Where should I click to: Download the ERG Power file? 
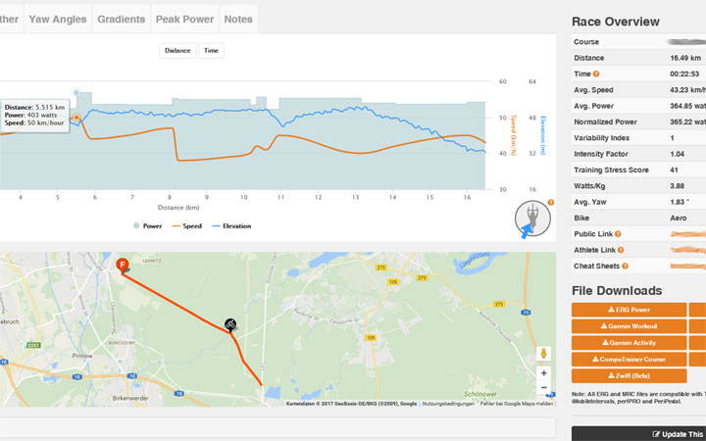tap(629, 310)
